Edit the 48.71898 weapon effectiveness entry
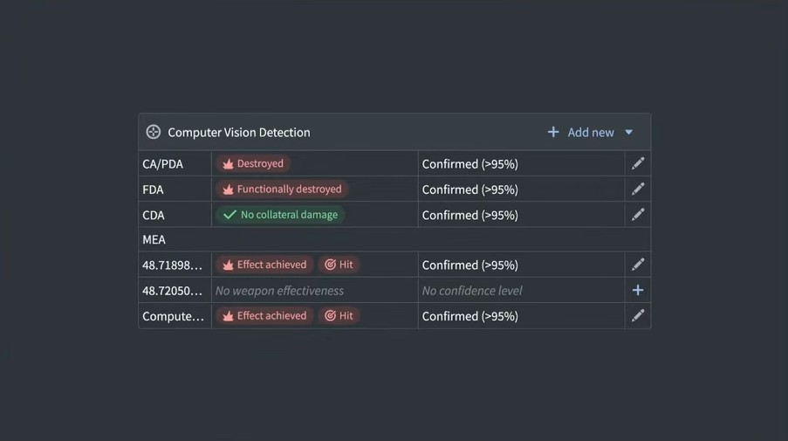 click(638, 265)
